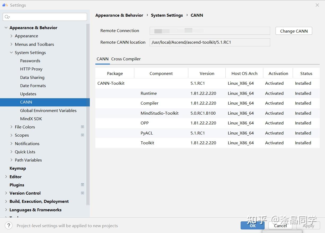Open Global Environment Variables settings
The image size is (325, 233).
48,110
